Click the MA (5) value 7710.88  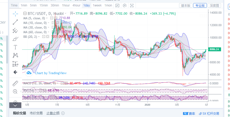[x=64, y=18]
